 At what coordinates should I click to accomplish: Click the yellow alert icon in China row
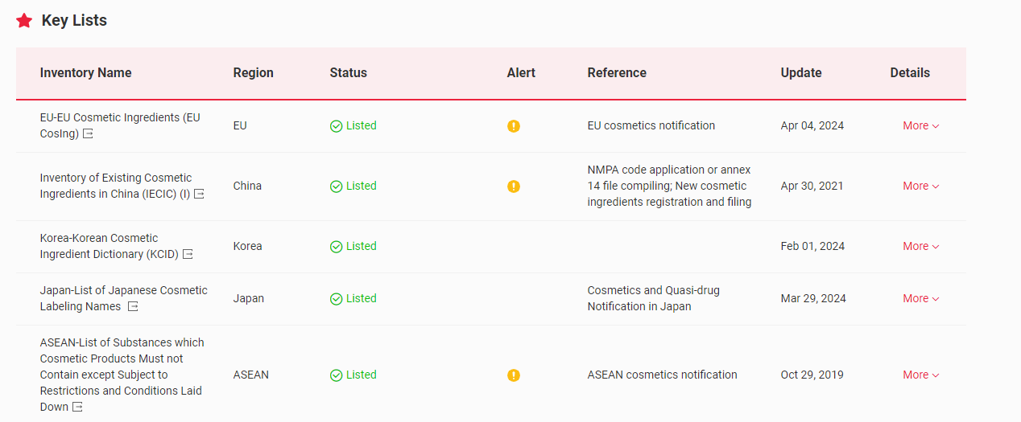(514, 186)
